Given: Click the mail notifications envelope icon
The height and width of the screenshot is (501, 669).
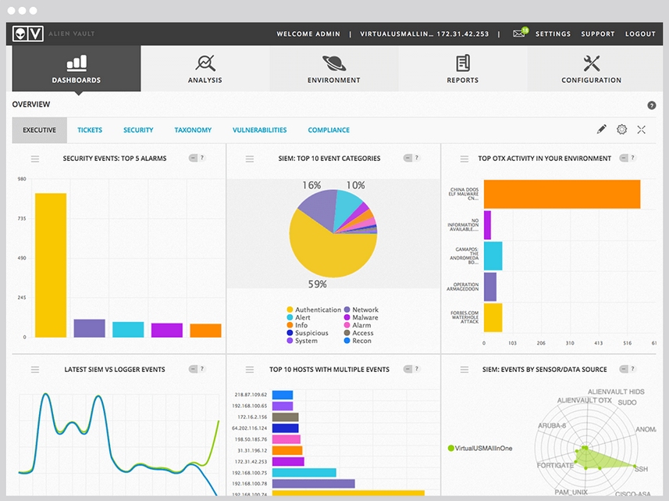Looking at the screenshot, I should (520, 33).
